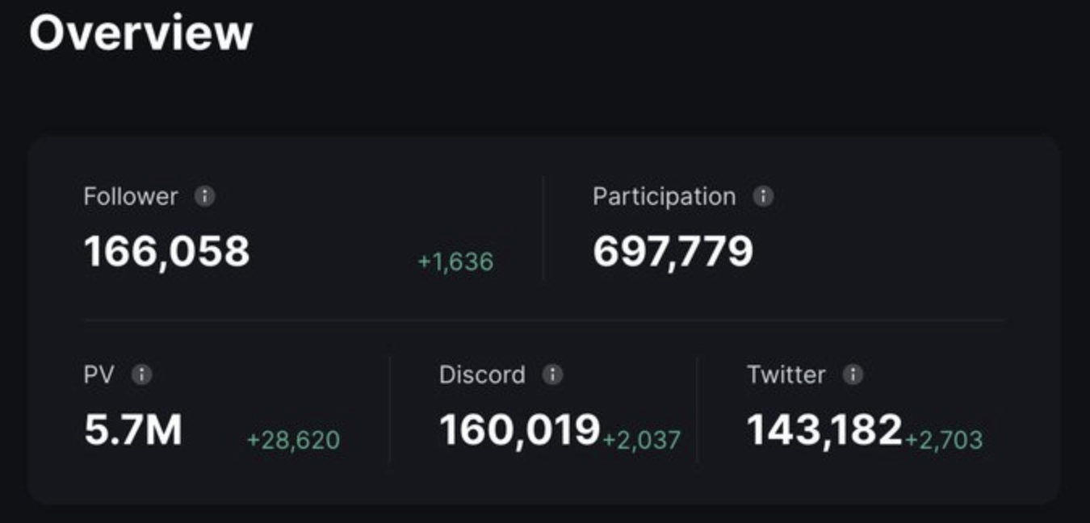Viewport: 1090px width, 523px height.
Task: Select the Participation label
Action: point(664,196)
